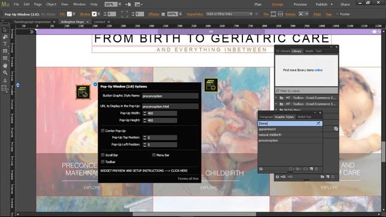Select the preconception graphic style

pyautogui.click(x=290, y=140)
